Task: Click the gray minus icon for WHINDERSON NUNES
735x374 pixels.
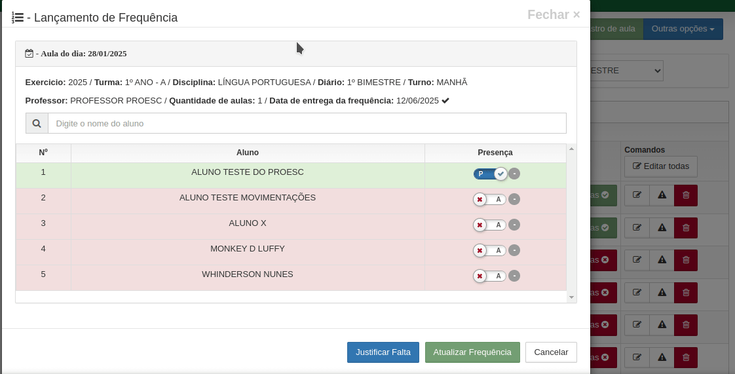Action: [x=514, y=276]
